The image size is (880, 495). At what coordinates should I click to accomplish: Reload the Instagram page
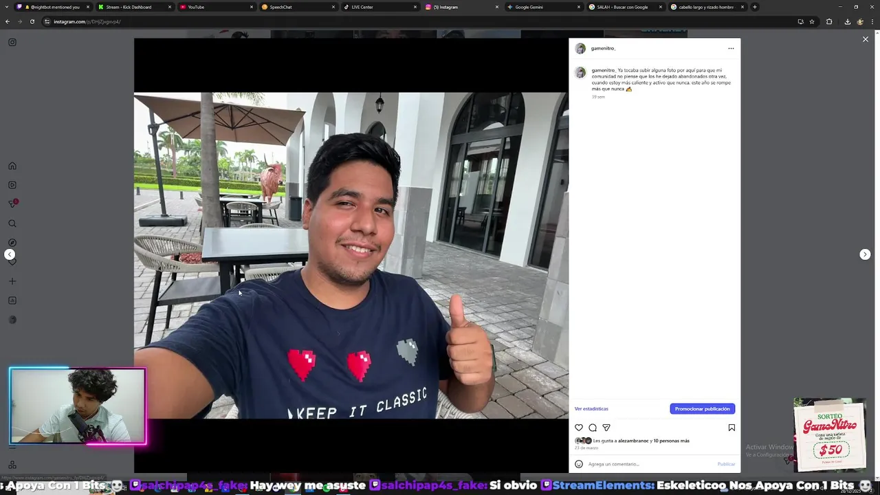click(x=32, y=21)
